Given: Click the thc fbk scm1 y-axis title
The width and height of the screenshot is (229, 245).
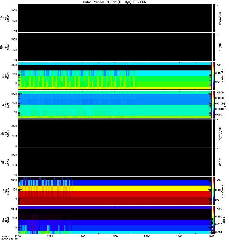Looking at the screenshot, I should pyautogui.click(x=5, y=220).
